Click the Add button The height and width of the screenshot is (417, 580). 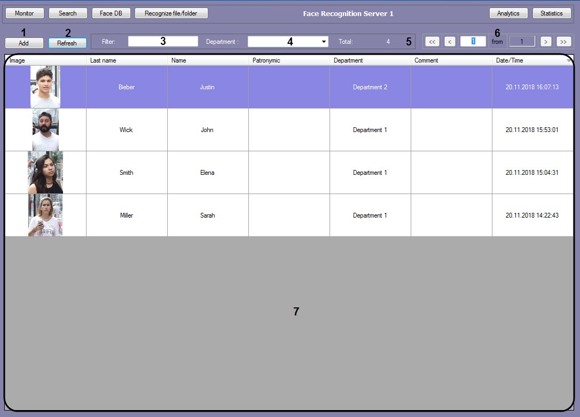click(x=24, y=43)
